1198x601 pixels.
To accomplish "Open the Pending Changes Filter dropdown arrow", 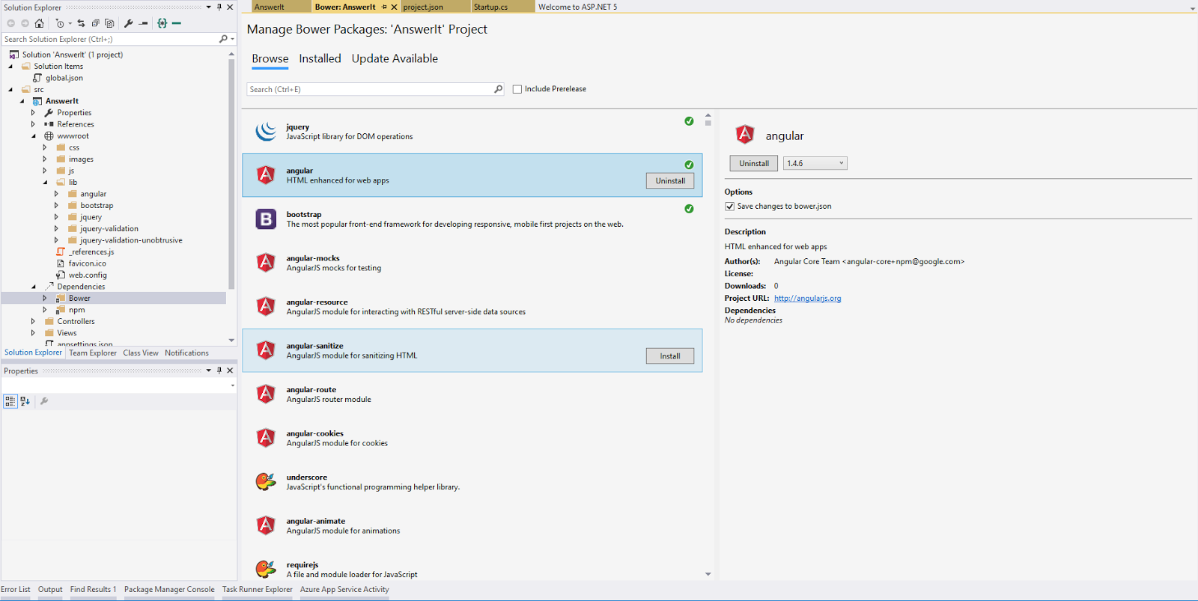I will (x=70, y=23).
